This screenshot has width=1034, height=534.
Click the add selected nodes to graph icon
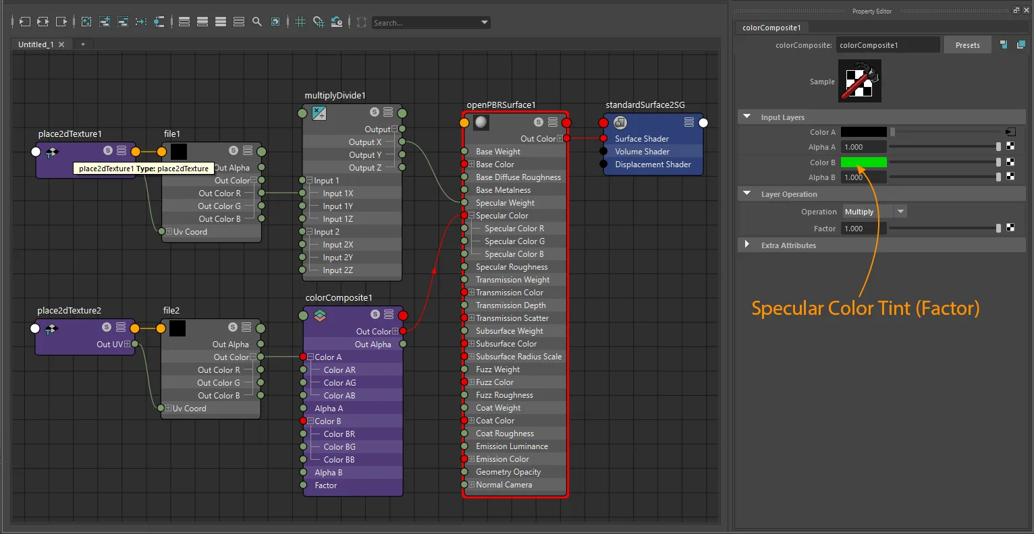coord(105,22)
